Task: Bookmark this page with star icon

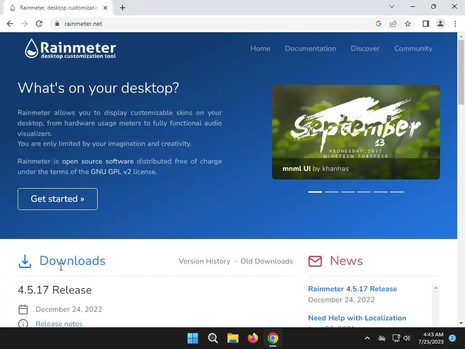Action: [408, 24]
